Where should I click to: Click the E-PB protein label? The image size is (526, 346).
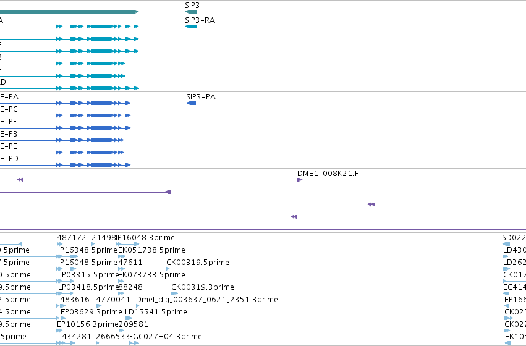pyautogui.click(x=9, y=134)
